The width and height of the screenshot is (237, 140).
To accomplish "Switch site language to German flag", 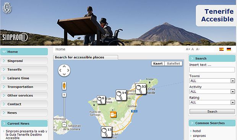I will pos(229,49).
